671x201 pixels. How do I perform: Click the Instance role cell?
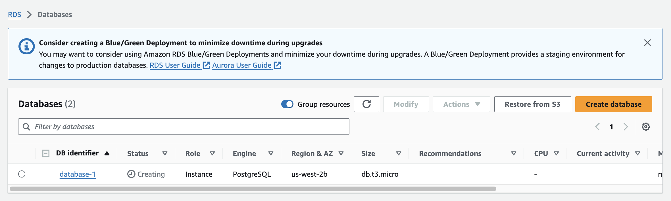tap(199, 174)
